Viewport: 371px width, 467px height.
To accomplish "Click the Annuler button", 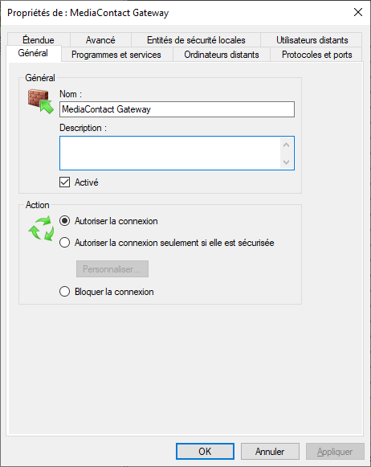I will click(x=270, y=452).
